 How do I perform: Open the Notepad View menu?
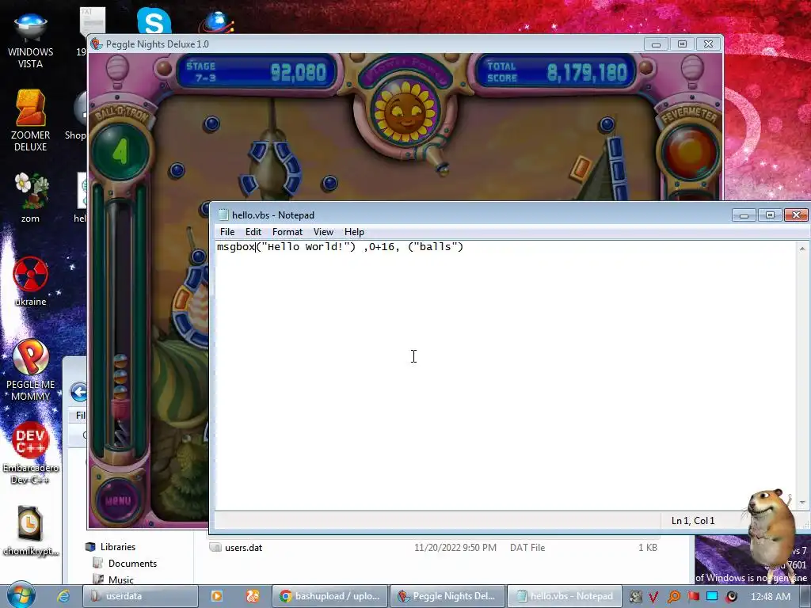tap(323, 232)
